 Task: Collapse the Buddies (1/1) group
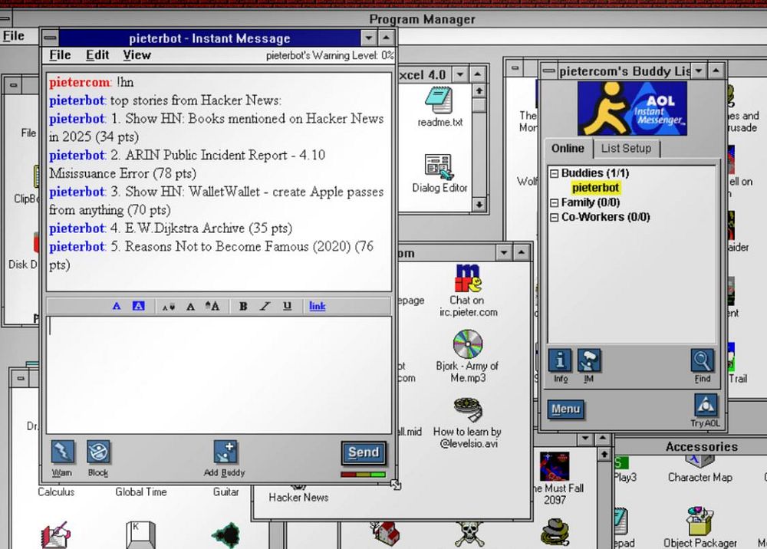(555, 173)
